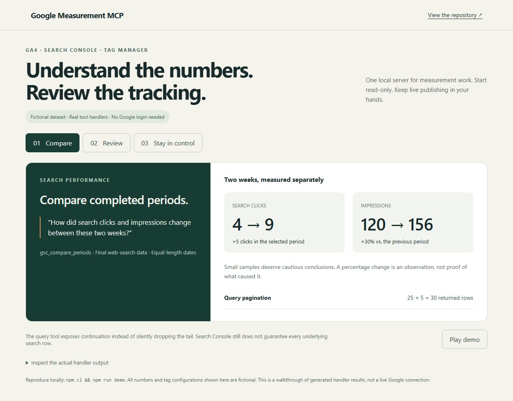Select the 01 Compare tab
513x401 pixels.
tap(52, 143)
